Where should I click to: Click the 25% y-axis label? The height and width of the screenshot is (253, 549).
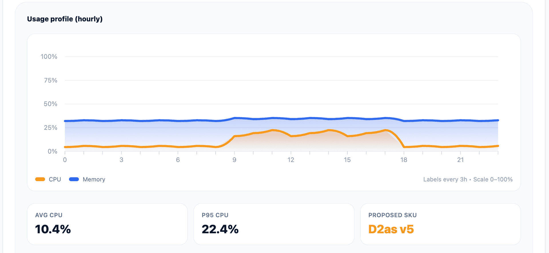click(x=51, y=128)
